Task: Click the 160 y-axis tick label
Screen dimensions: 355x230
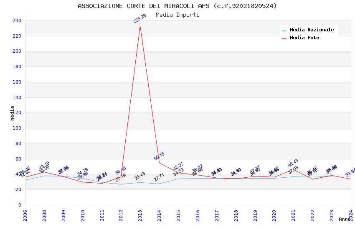Action: [x=17, y=82]
